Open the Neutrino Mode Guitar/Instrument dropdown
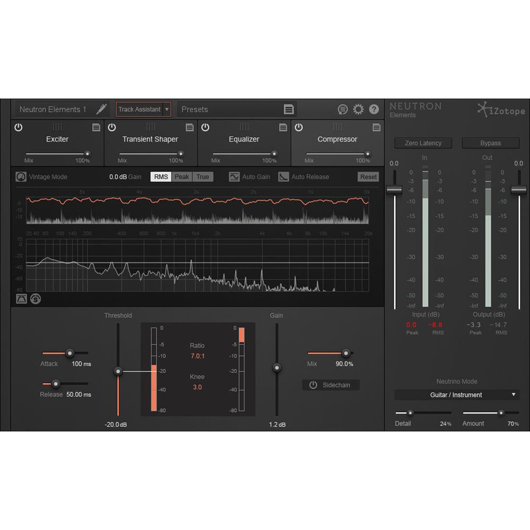The image size is (530, 530). (x=457, y=395)
